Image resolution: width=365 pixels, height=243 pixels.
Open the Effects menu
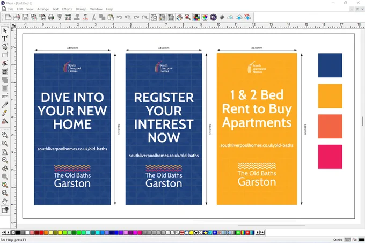67,9
